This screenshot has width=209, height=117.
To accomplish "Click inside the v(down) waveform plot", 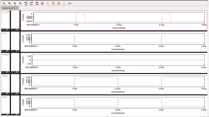I will tap(118, 60).
